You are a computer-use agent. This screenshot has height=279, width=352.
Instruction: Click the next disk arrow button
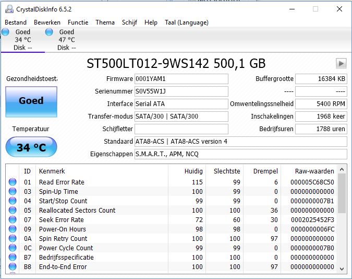coord(341,63)
